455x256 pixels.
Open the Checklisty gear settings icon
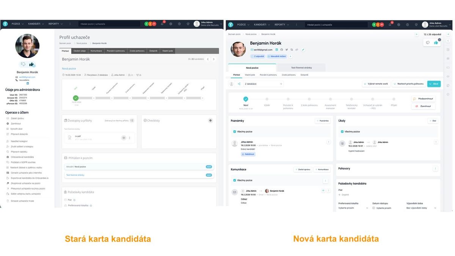[x=210, y=121]
